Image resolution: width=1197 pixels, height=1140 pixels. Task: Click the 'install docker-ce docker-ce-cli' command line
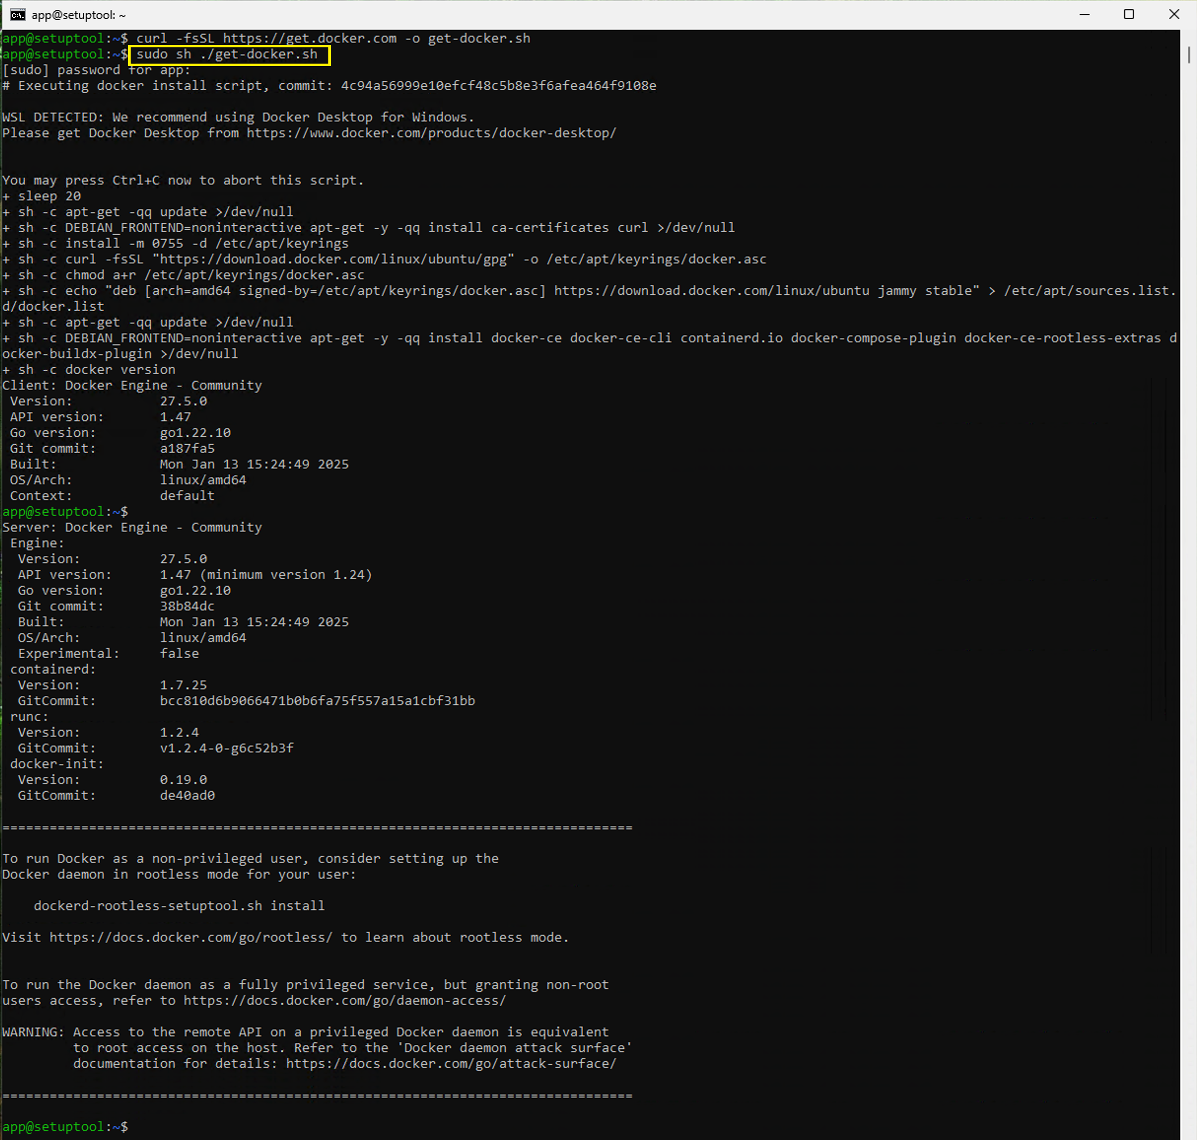pos(590,346)
